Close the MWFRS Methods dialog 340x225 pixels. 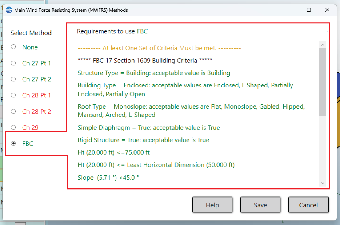point(327,10)
